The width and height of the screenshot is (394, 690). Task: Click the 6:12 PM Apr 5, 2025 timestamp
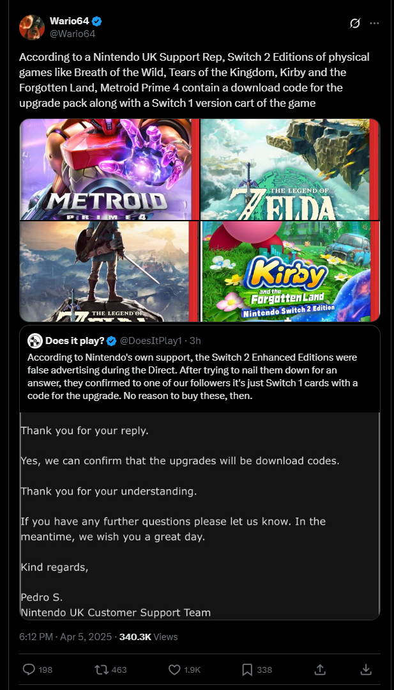pos(65,637)
